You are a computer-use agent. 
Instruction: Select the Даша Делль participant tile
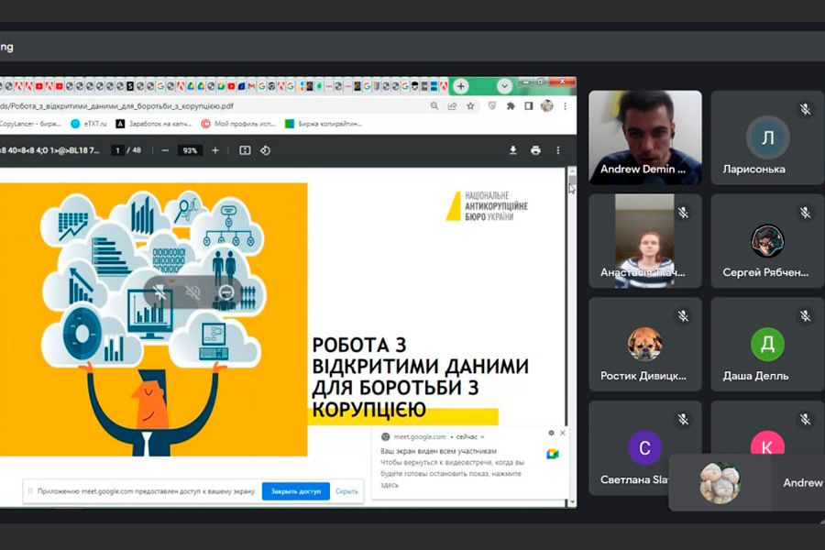tap(767, 345)
